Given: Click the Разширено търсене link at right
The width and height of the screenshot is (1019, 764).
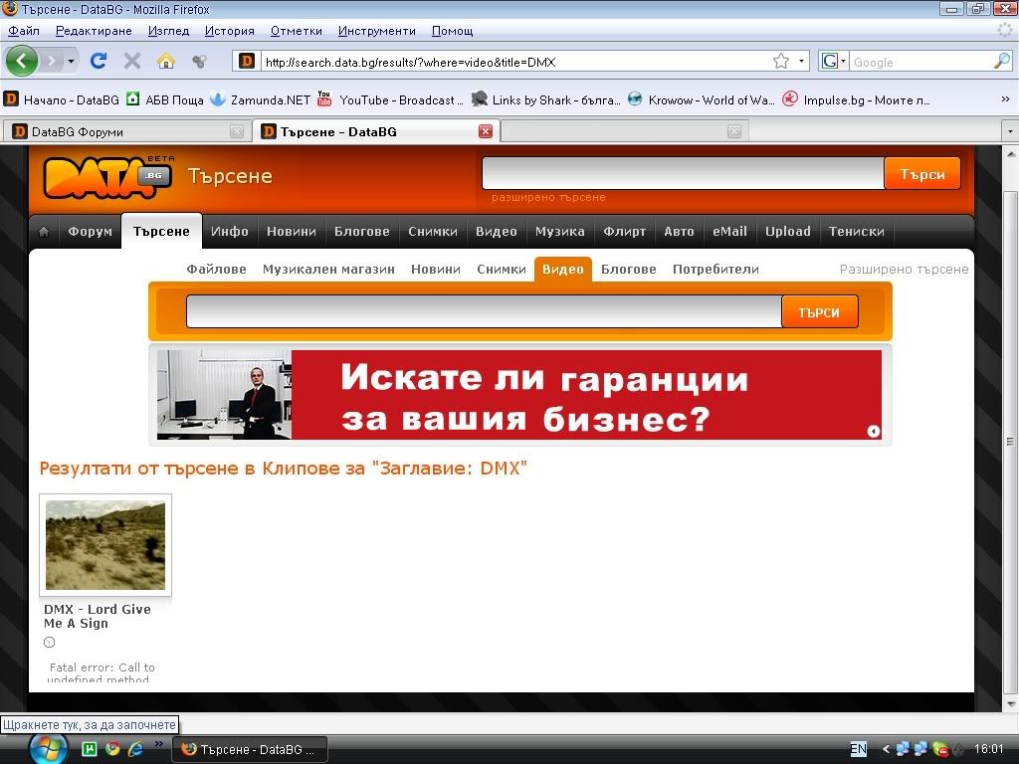Looking at the screenshot, I should click(904, 269).
